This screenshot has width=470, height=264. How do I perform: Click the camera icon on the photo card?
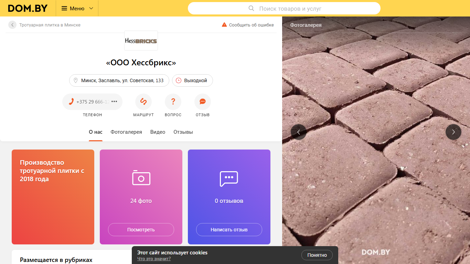[x=141, y=178]
